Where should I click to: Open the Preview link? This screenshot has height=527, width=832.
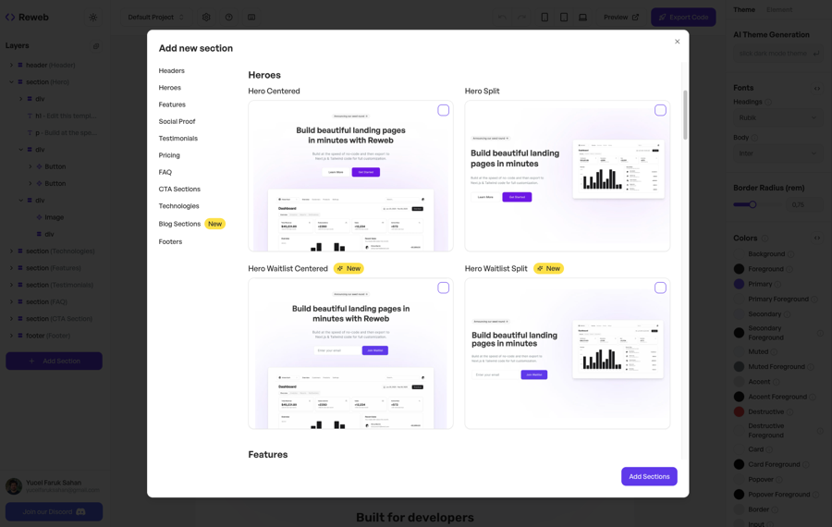click(x=621, y=17)
